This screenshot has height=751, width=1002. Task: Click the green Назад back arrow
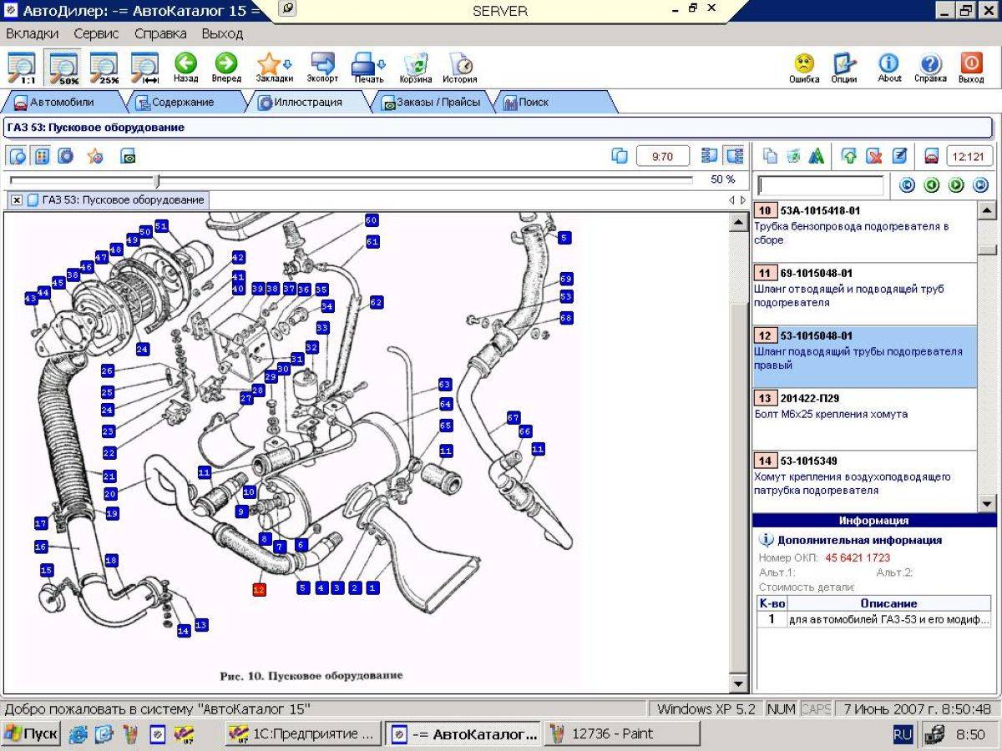click(185, 68)
